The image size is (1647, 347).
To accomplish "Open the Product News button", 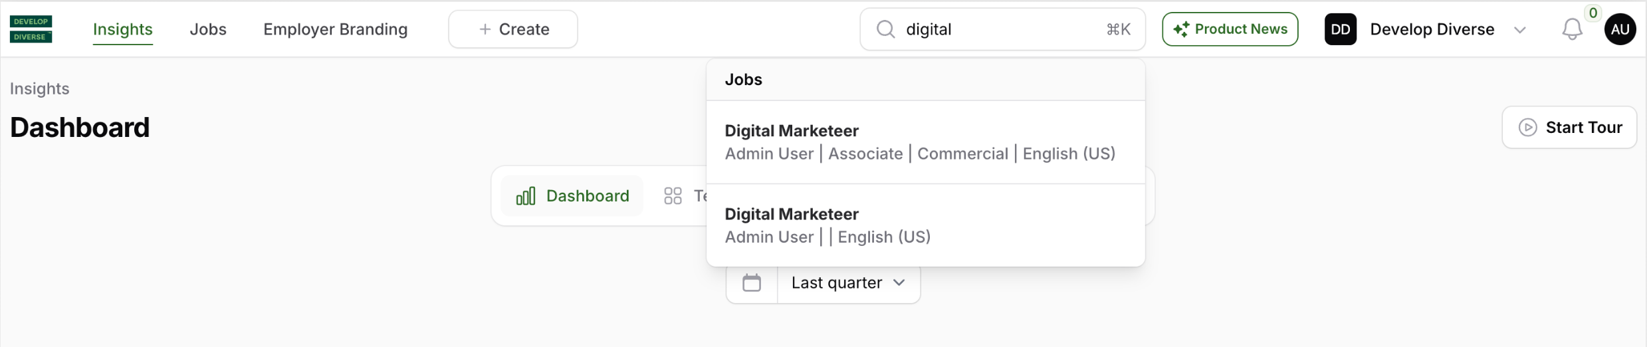I will 1230,29.
